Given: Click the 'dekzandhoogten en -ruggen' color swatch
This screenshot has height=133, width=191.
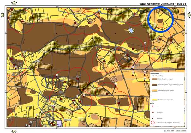Looking at the screenshot, I should [154, 79].
